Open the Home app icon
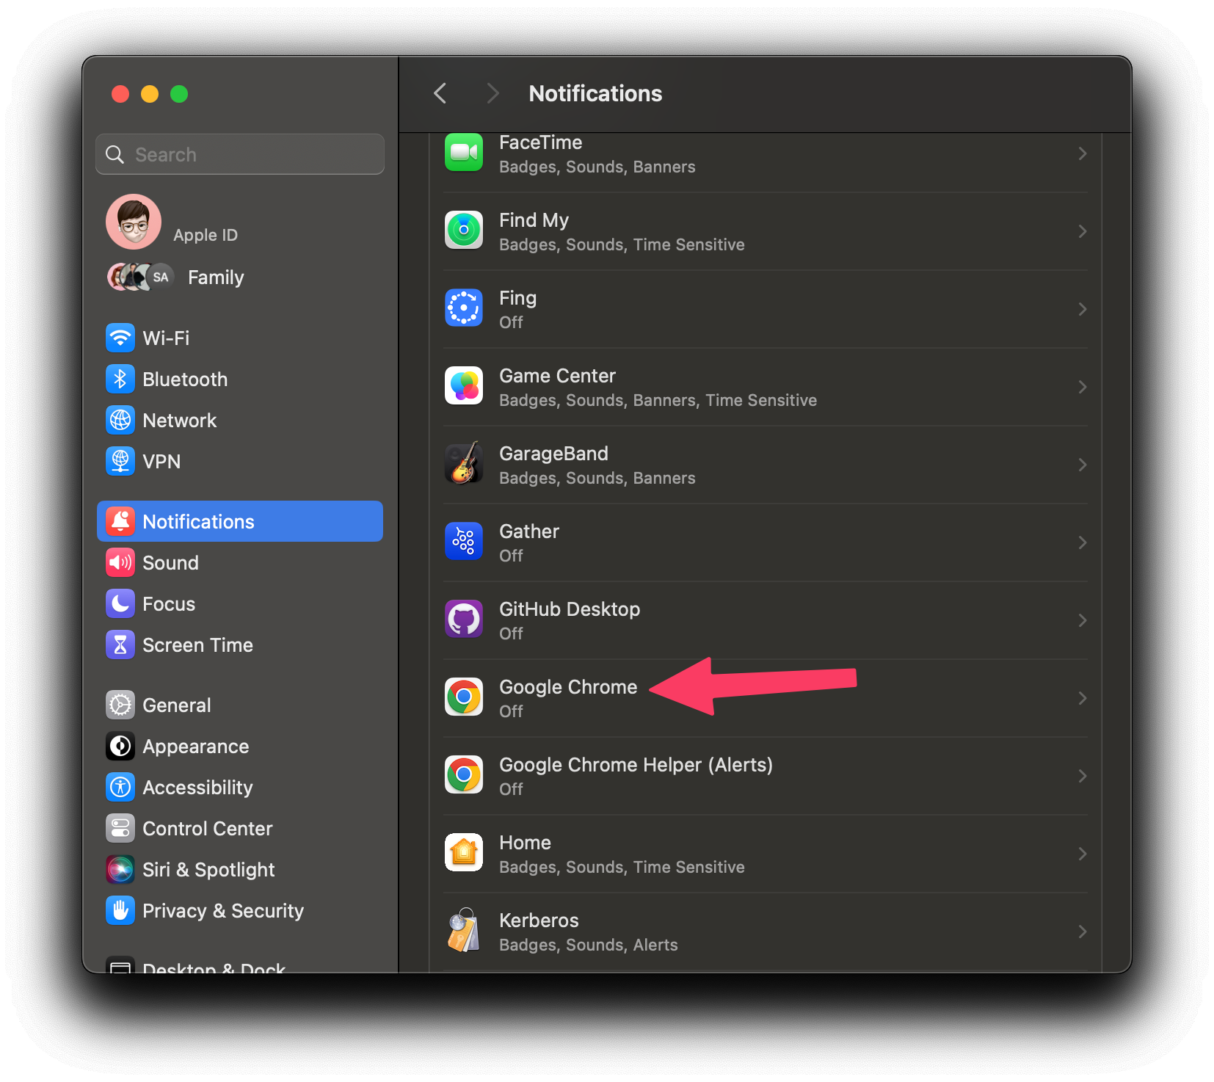1214x1082 pixels. point(464,852)
